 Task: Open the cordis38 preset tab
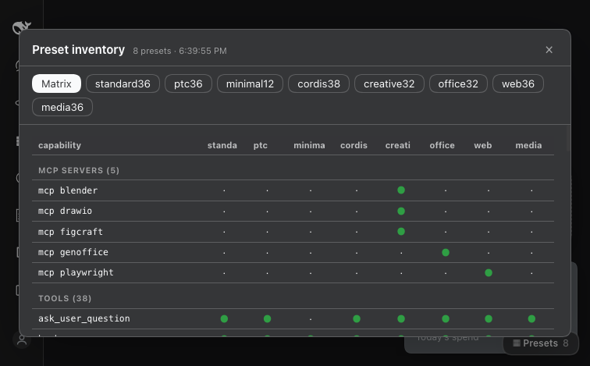pyautogui.click(x=318, y=84)
